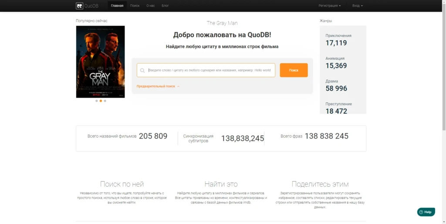The image size is (446, 224).
Task: Go to the Главная tab
Action: click(117, 6)
